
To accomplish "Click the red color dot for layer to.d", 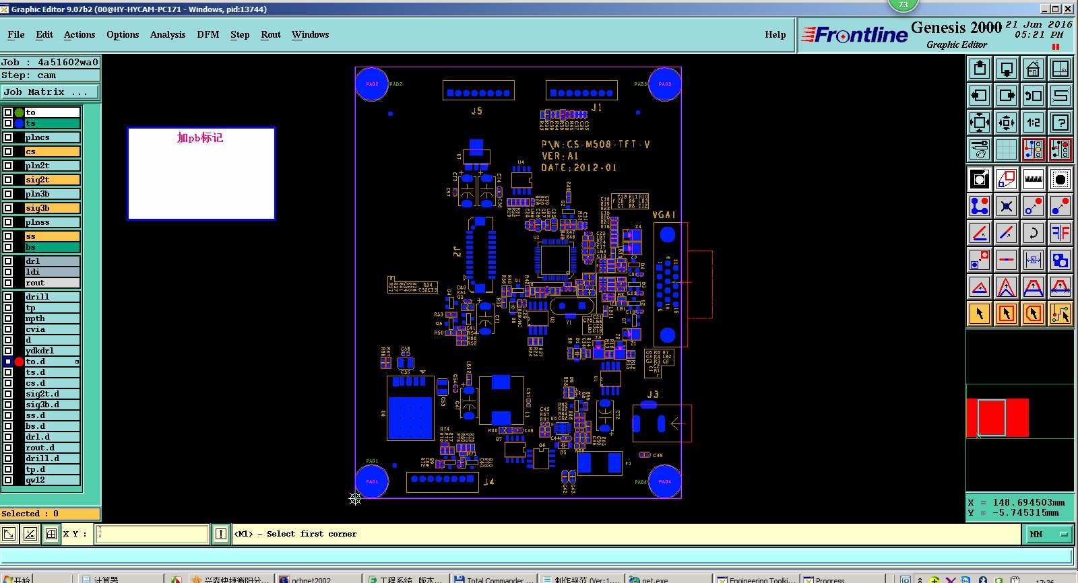I will [19, 362].
